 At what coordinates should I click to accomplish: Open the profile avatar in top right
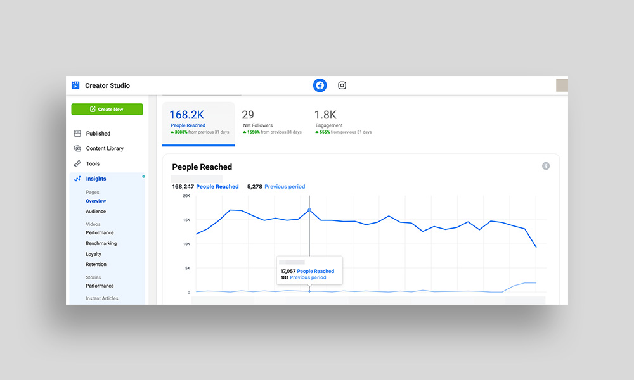(562, 85)
